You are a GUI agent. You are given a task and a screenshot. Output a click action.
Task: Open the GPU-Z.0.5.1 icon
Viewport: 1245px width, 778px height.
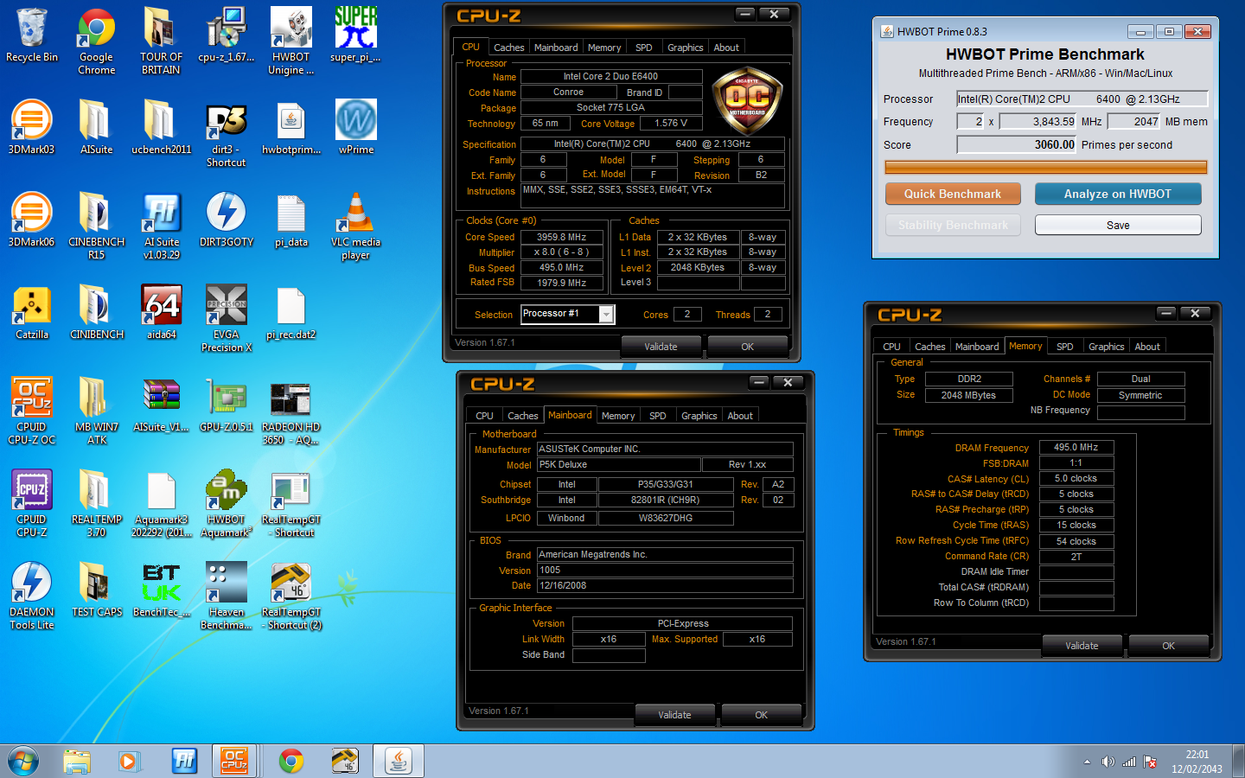[227, 405]
